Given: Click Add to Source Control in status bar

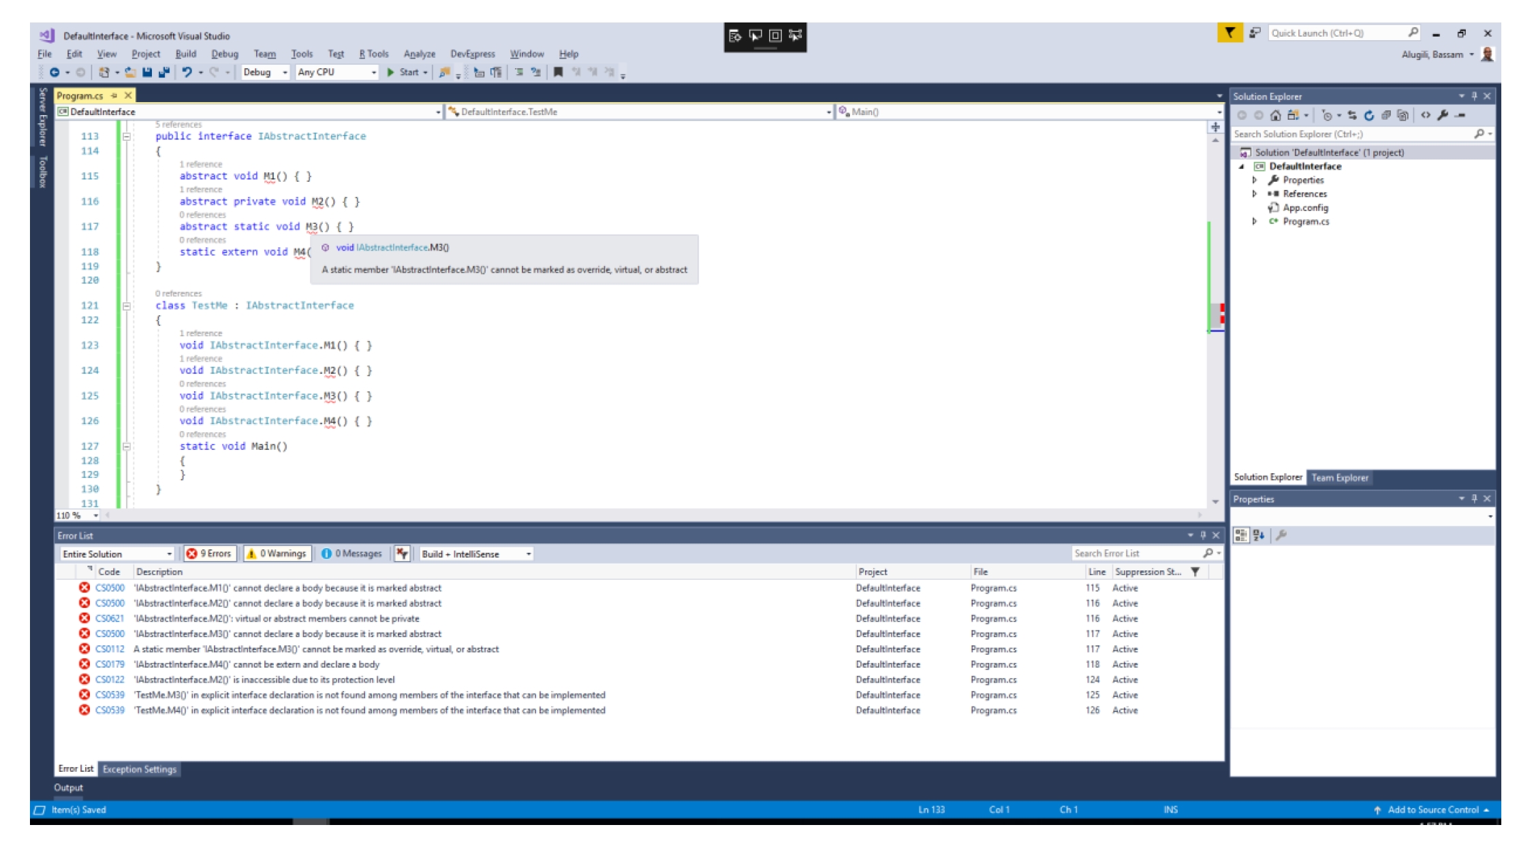Looking at the screenshot, I should [x=1433, y=809].
